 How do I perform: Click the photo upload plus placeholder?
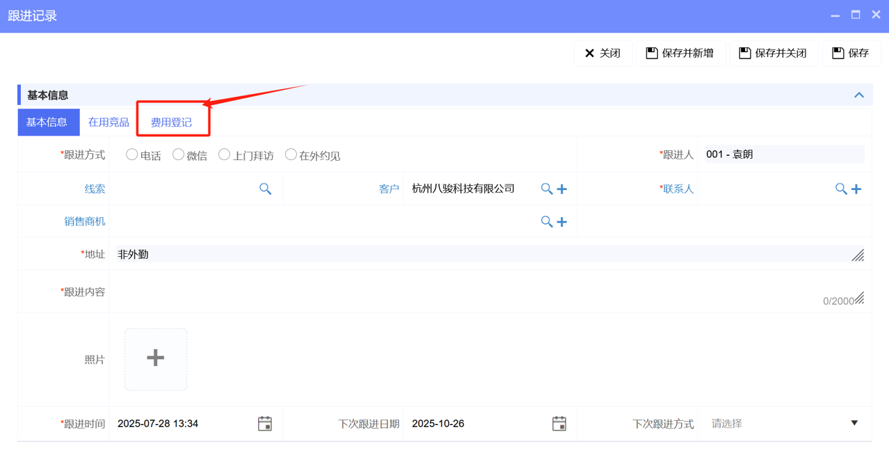click(155, 358)
